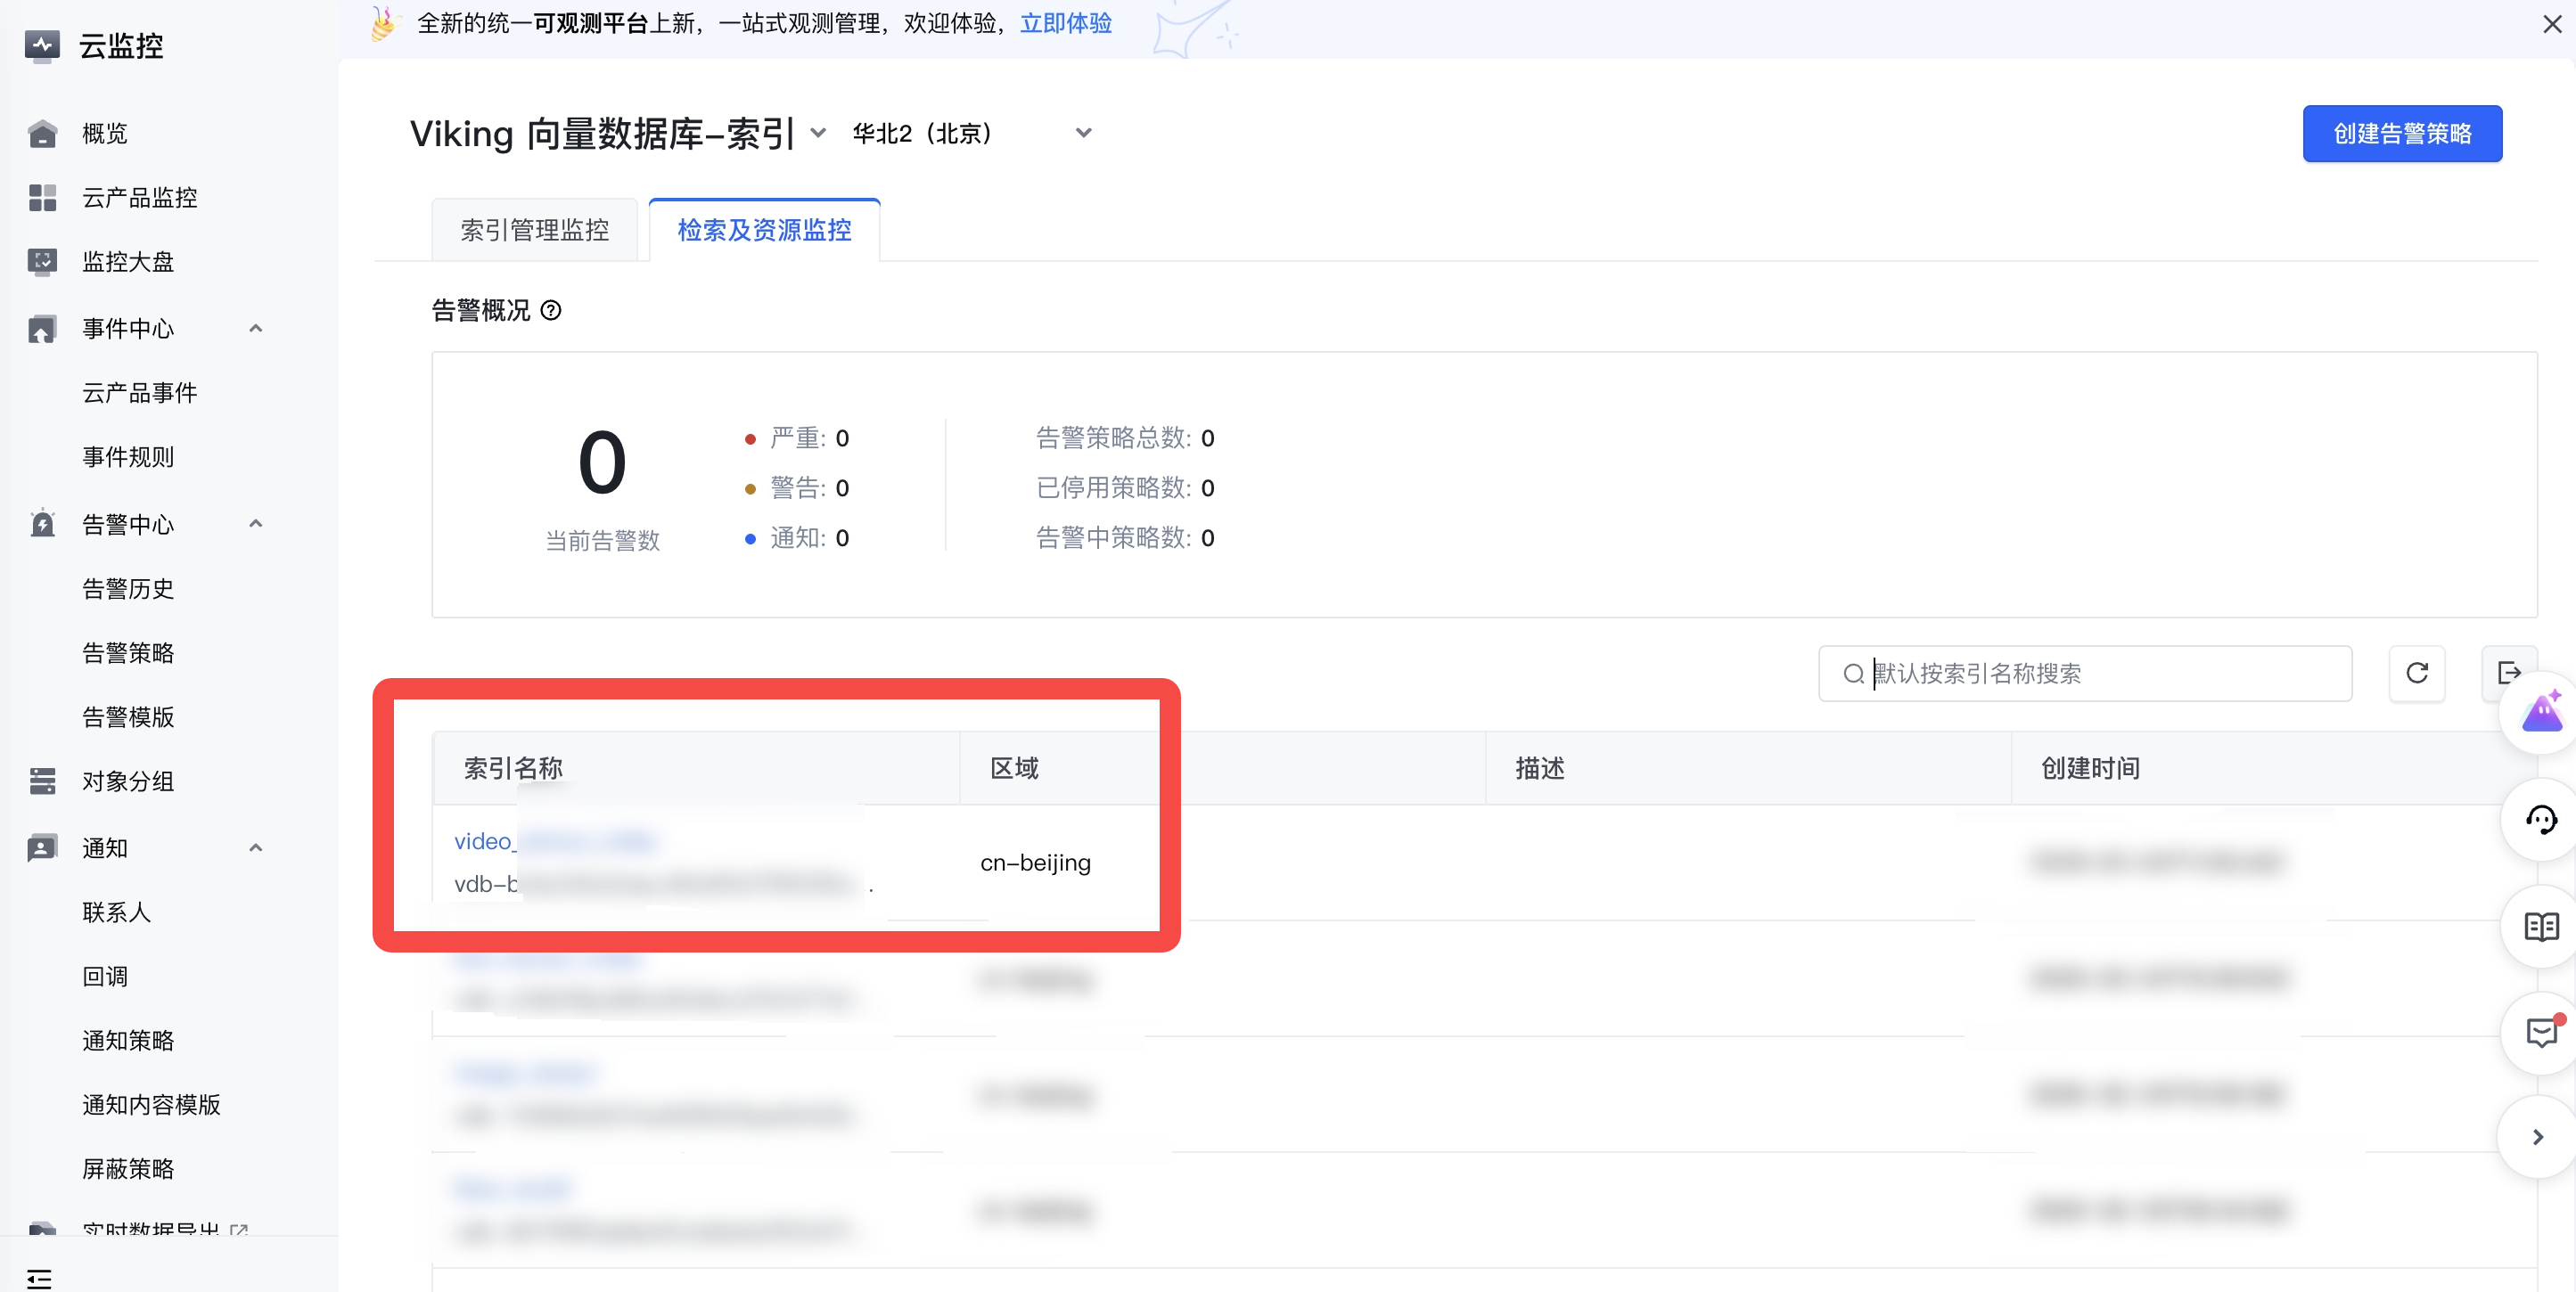Select 告警策略 in the sidebar
2576x1292 pixels.
click(128, 653)
